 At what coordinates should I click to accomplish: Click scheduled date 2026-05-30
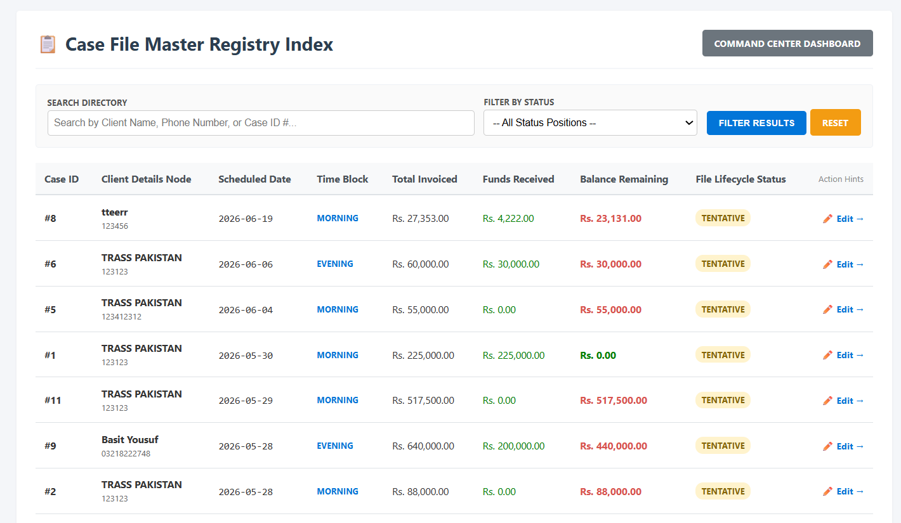[x=246, y=356]
